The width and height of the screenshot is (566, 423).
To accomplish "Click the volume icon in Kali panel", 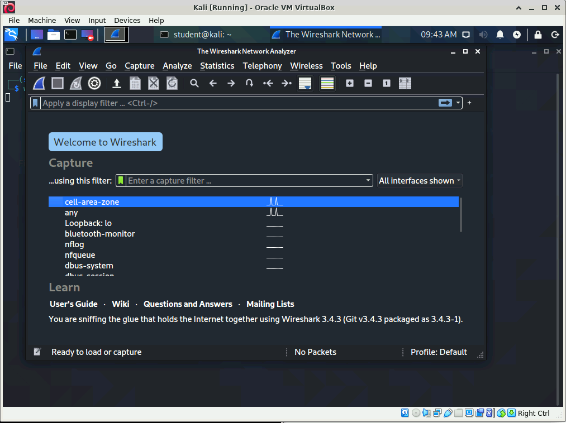I will click(483, 35).
